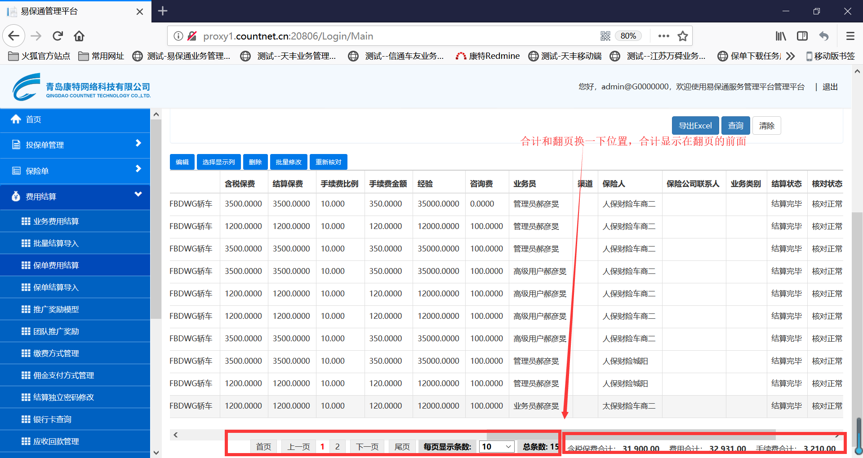Screen dimensions: 863x458
Task: Click the table's horizontal scrollbar left arrow
Action: tap(176, 435)
